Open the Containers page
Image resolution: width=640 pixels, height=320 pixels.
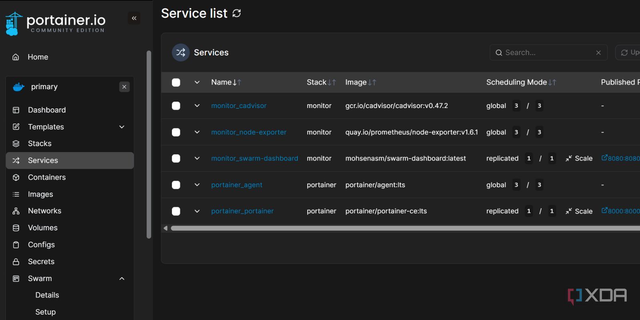click(x=47, y=177)
